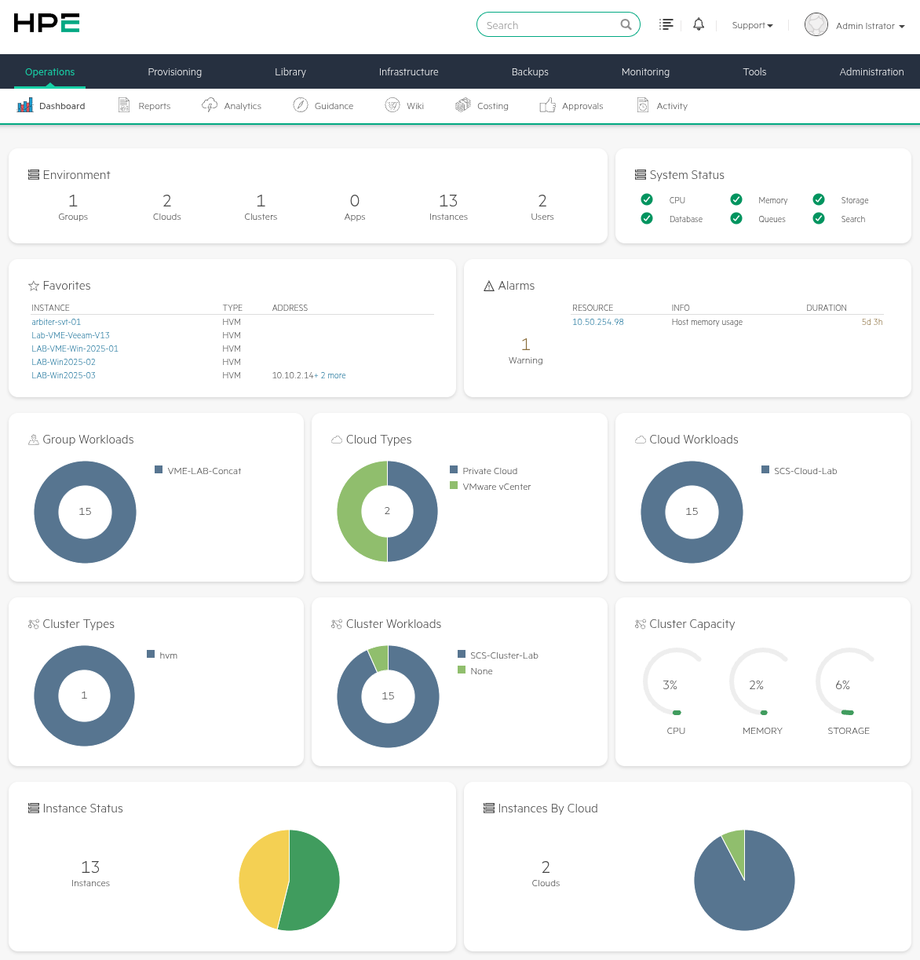Screen dimensions: 920x960
Task: Open the arbiter-svt-01 instance link
Action: click(56, 322)
